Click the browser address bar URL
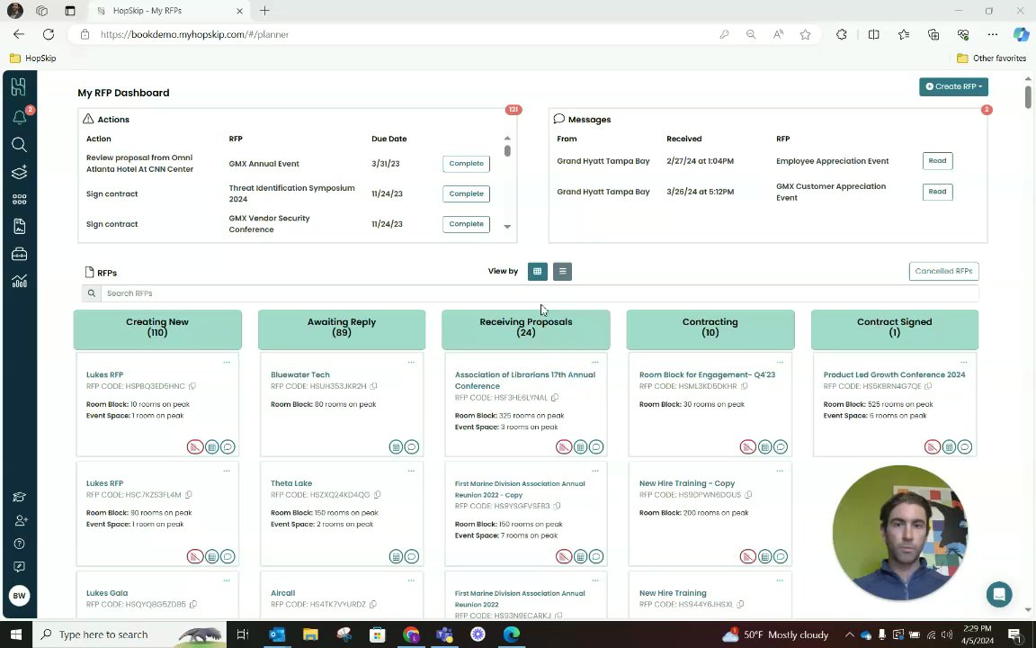This screenshot has width=1036, height=648. point(194,34)
